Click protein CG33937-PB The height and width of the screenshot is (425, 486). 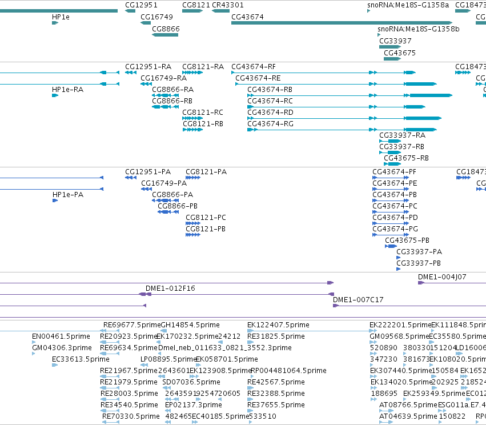click(x=419, y=263)
